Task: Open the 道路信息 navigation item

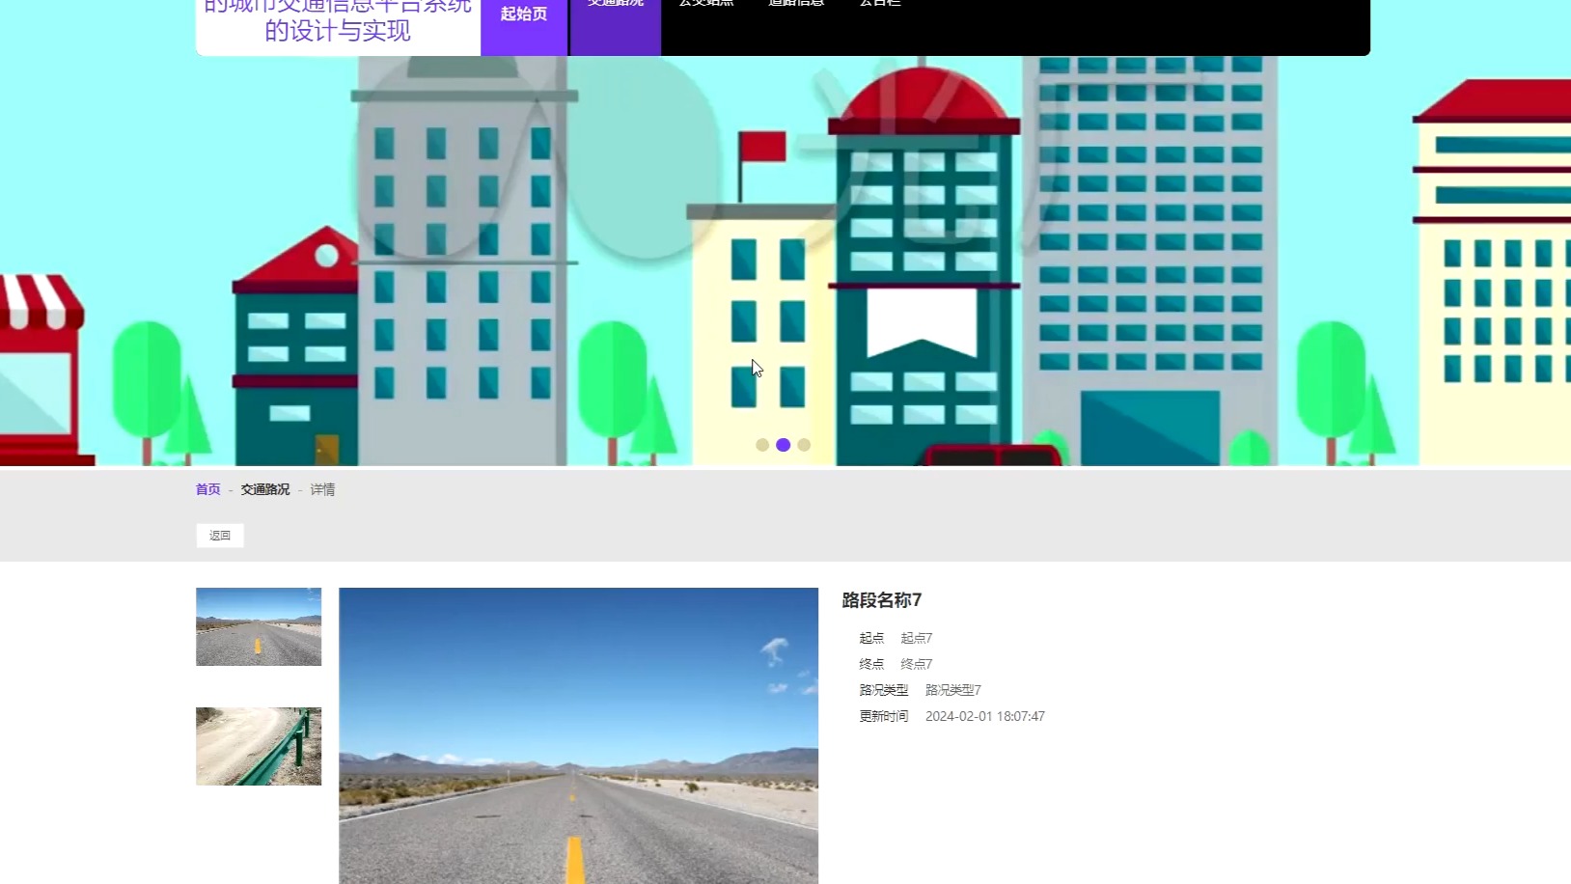Action: point(796,6)
